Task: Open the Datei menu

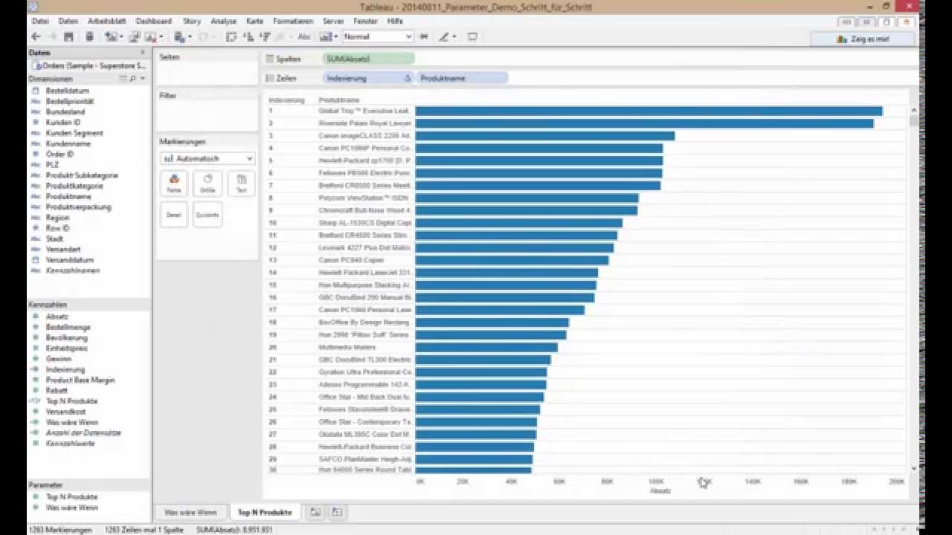Action: [40, 22]
